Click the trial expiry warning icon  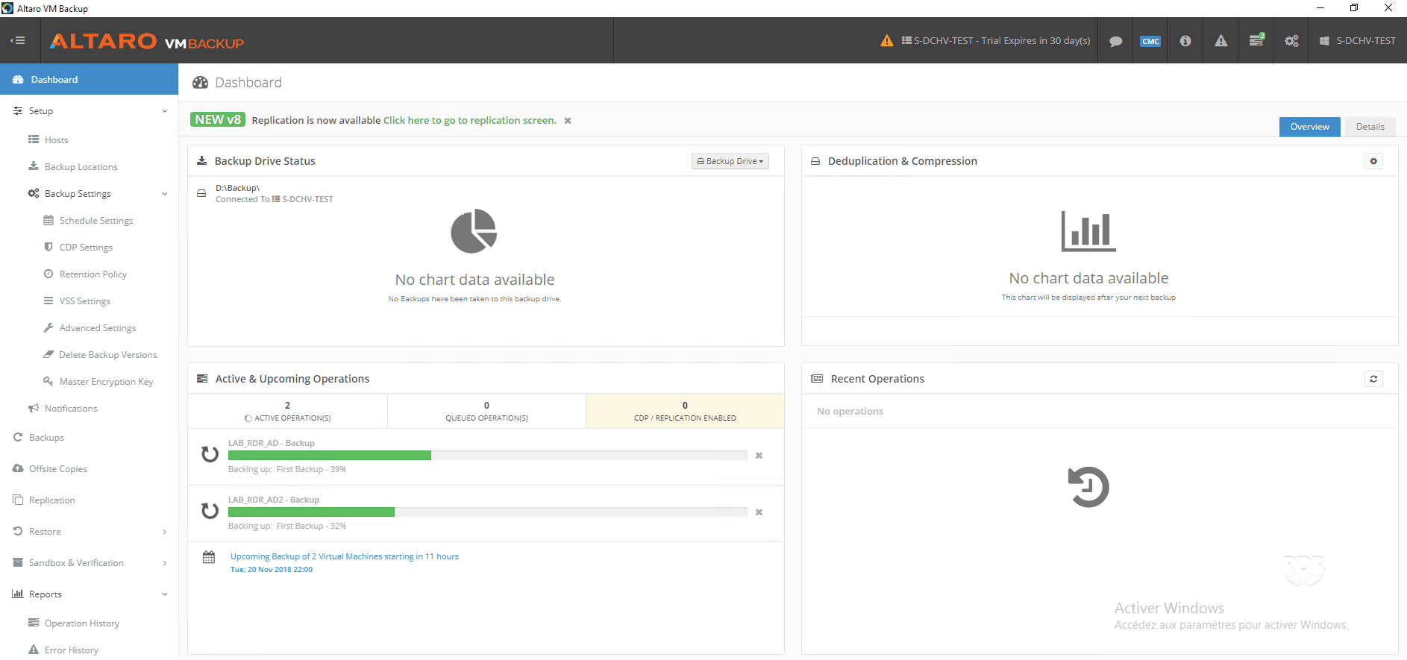coord(886,40)
